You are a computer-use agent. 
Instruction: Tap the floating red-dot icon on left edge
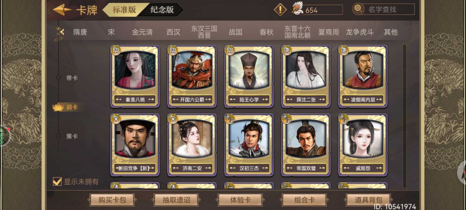(4, 136)
